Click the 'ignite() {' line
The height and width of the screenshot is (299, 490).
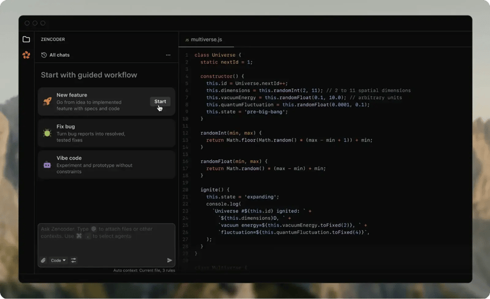coord(215,190)
